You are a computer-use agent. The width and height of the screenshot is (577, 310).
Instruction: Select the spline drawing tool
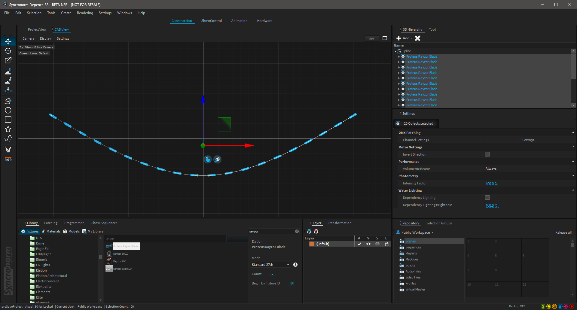(x=8, y=101)
